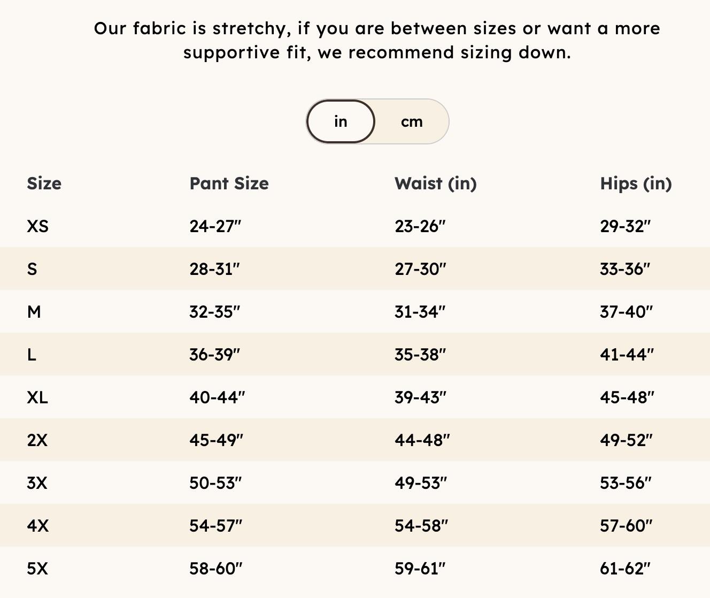
Task: Select the XS size row label
Action: (x=38, y=226)
